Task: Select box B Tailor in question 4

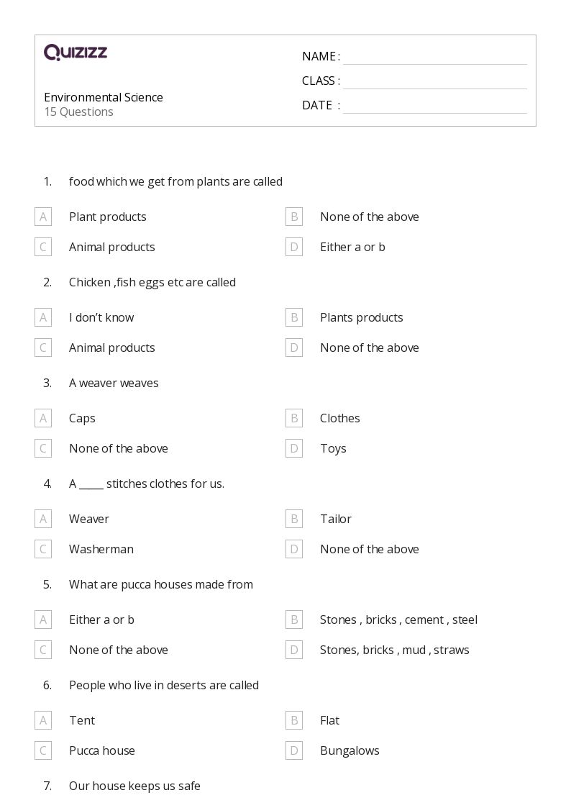Action: tap(294, 518)
